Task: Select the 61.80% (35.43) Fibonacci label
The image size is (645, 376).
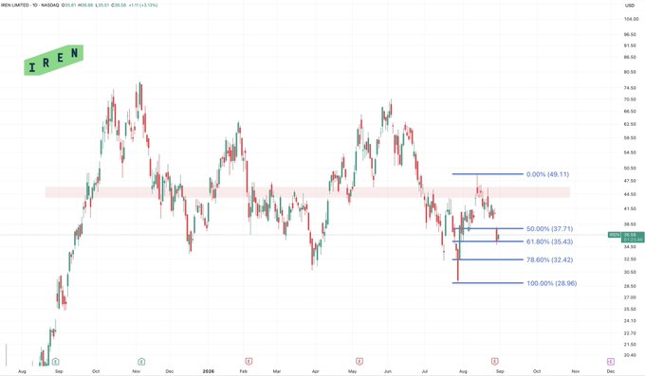Action: (549, 242)
